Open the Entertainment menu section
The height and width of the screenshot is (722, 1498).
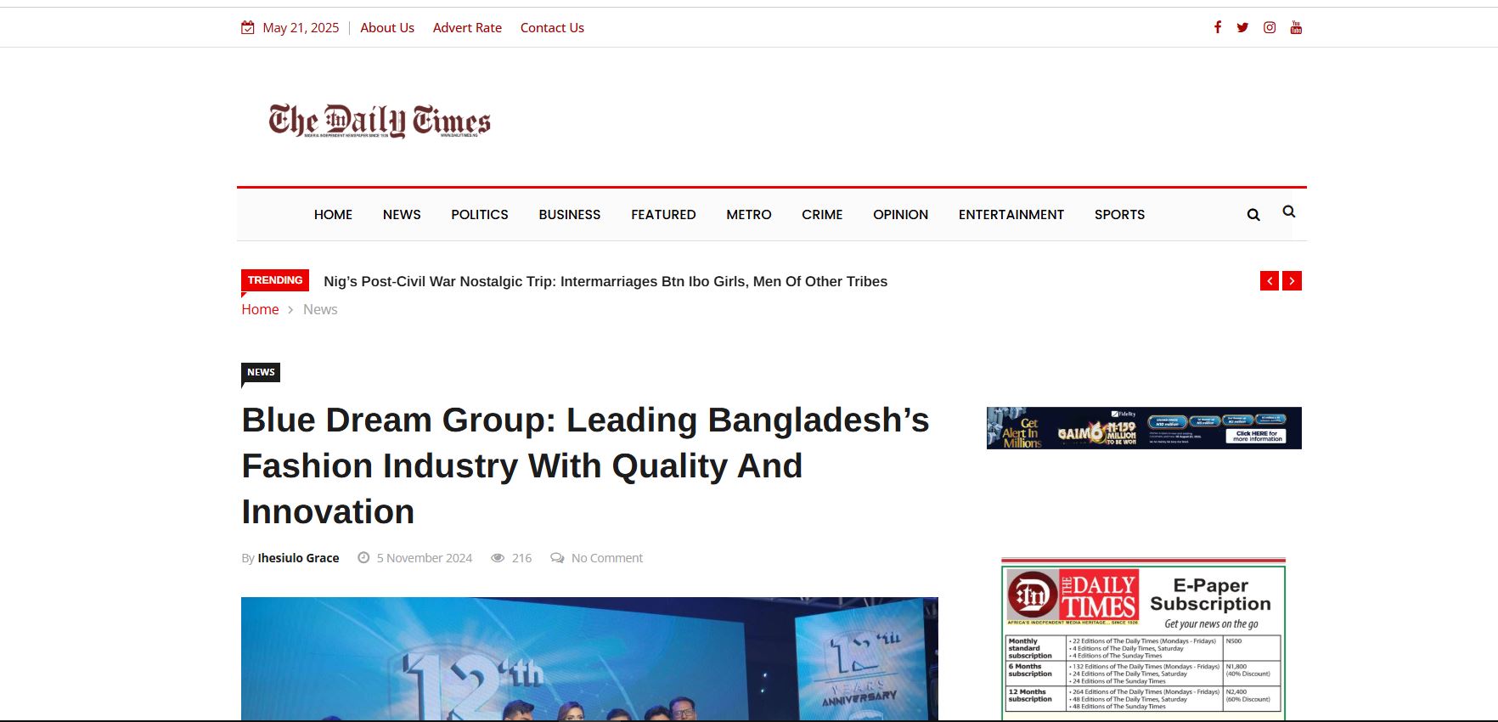point(1011,215)
